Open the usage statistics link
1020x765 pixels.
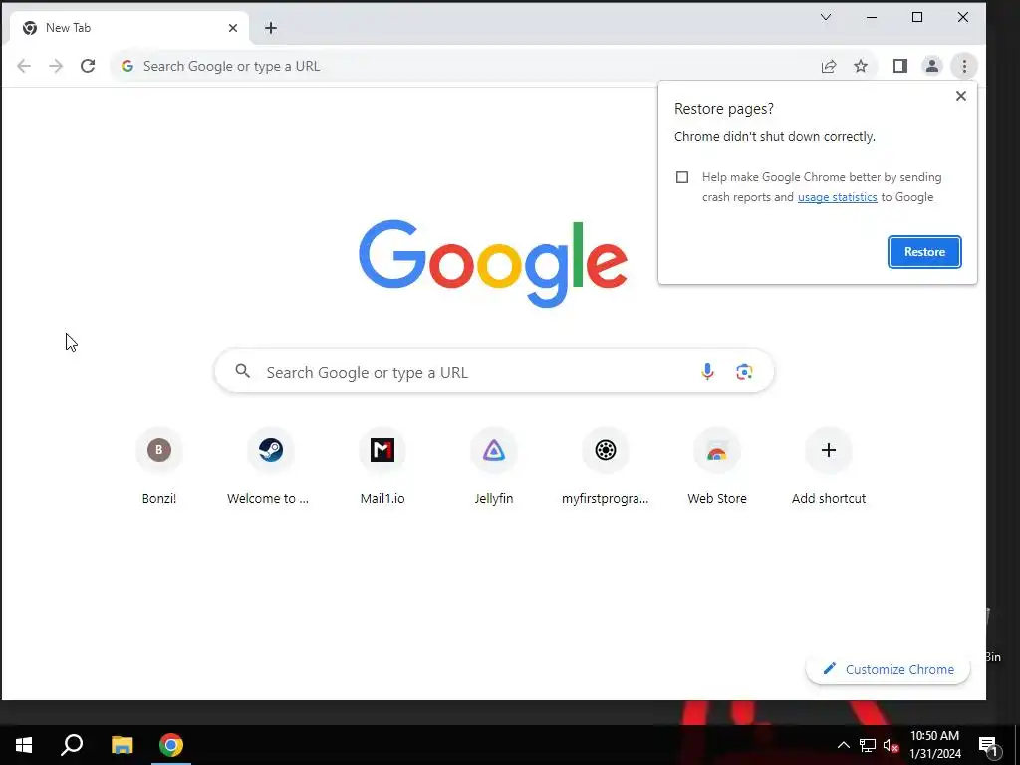[837, 197]
